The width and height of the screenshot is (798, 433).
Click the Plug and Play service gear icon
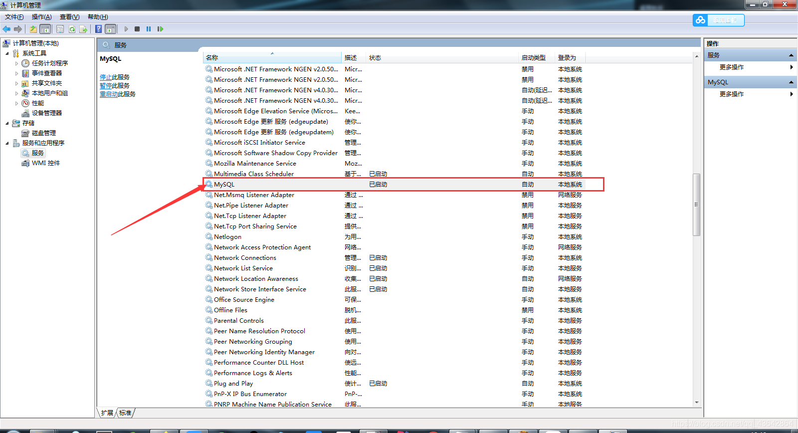point(209,383)
